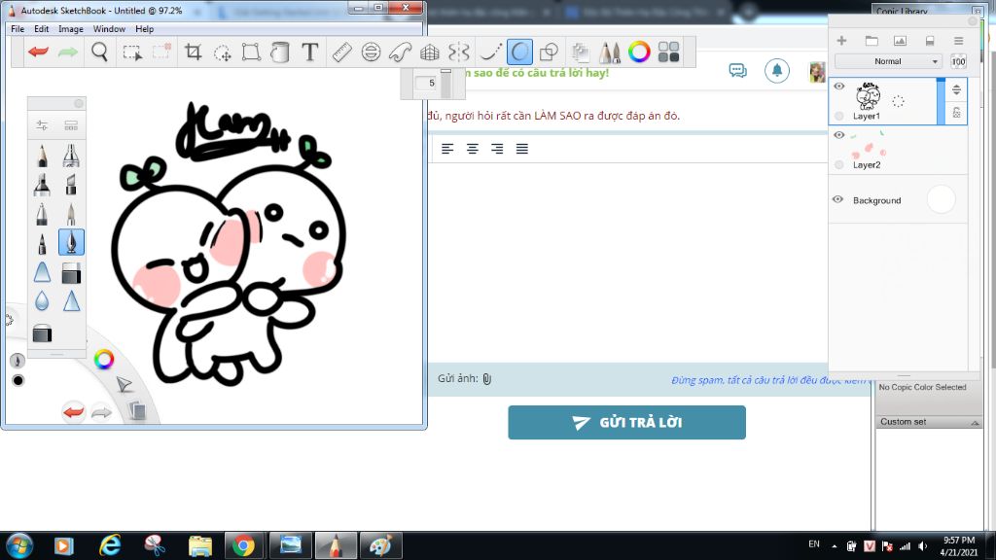Select the Marker brush
996x560 pixels.
click(42, 185)
